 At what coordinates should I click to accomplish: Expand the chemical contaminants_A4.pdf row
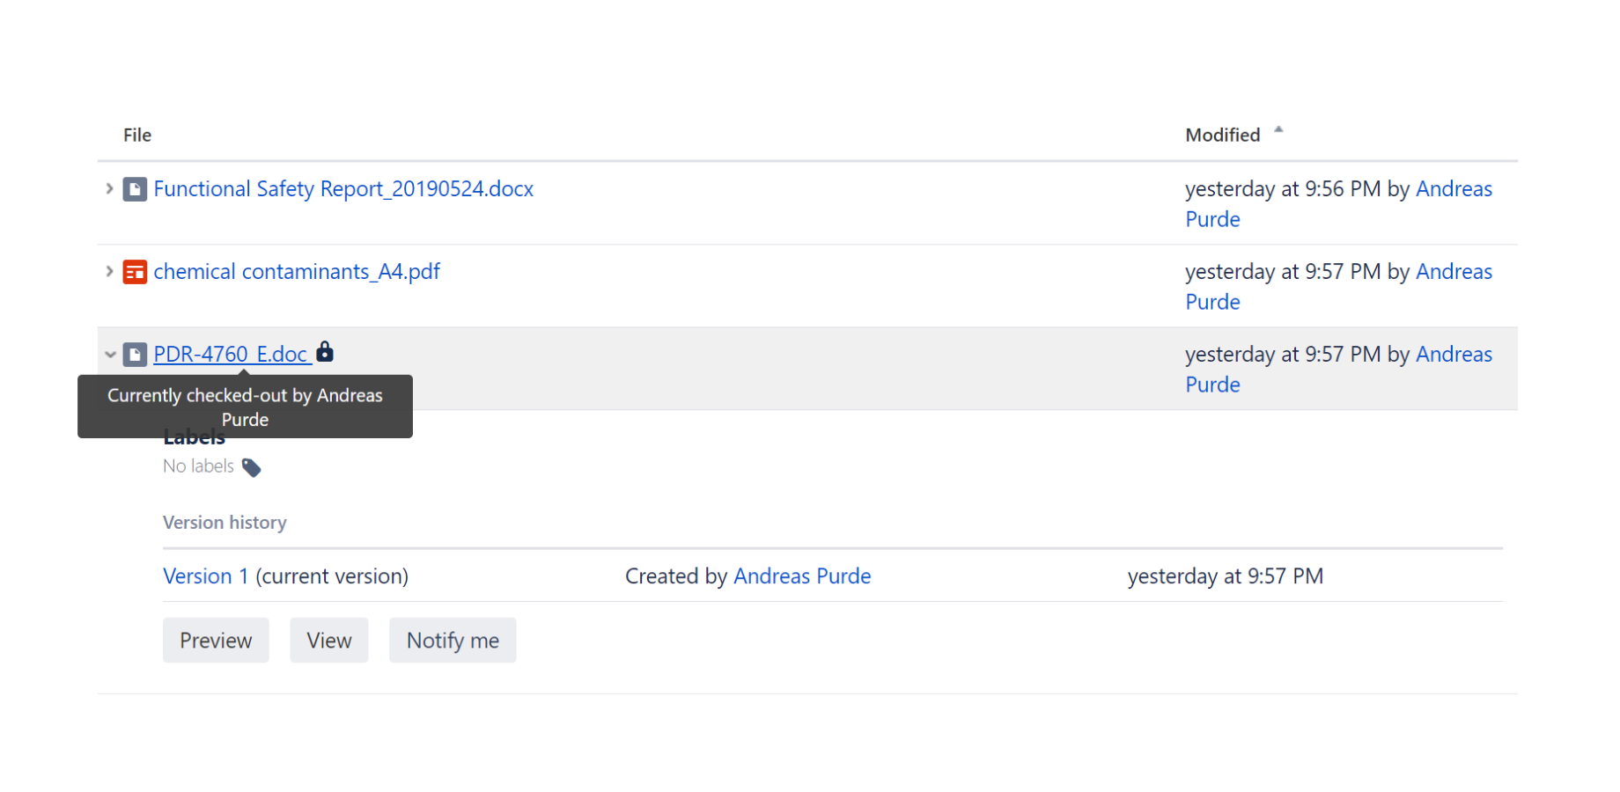[109, 272]
